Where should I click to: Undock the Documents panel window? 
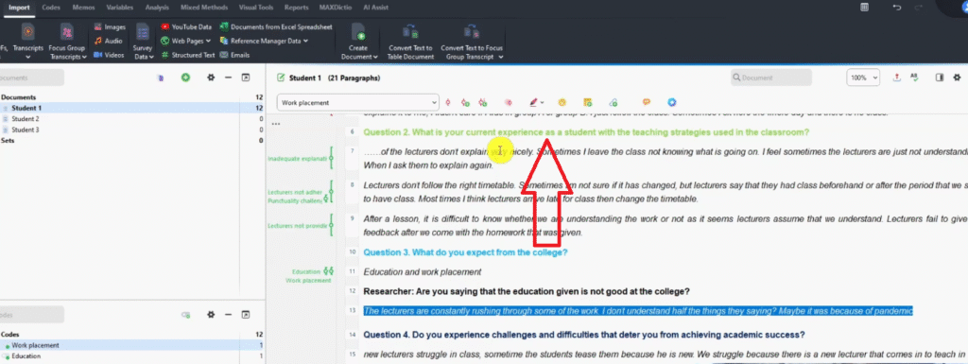click(x=245, y=78)
